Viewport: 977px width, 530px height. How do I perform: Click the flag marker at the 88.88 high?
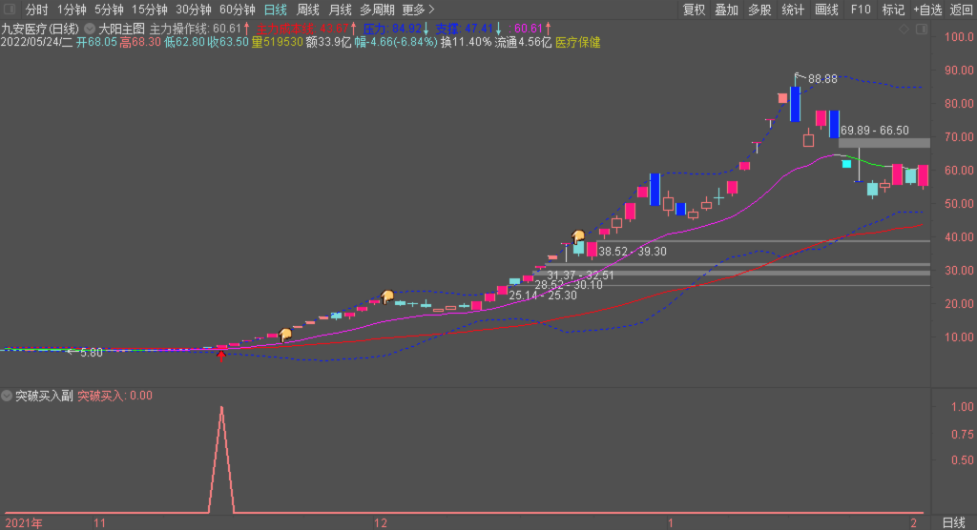click(x=800, y=76)
